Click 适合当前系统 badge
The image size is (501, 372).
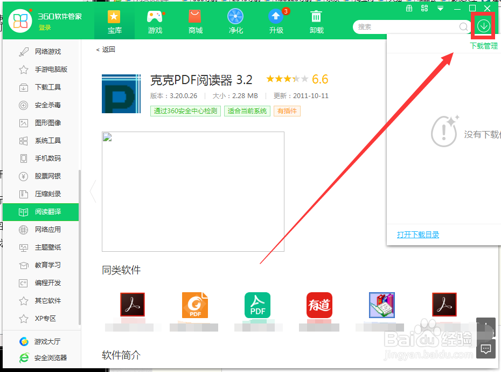[x=247, y=111]
